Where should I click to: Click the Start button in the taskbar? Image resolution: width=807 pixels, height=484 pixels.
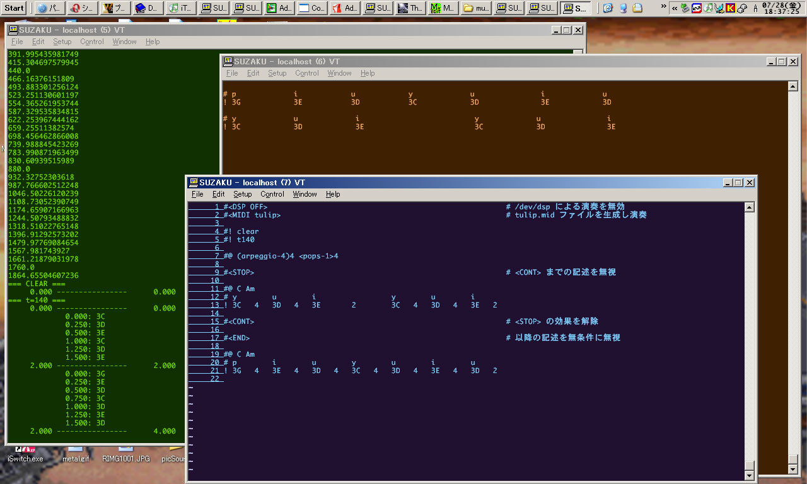click(x=14, y=8)
